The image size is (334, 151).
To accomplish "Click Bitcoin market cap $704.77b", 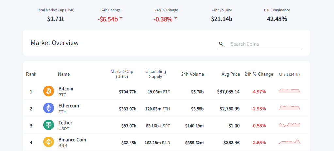I will tap(128, 92).
